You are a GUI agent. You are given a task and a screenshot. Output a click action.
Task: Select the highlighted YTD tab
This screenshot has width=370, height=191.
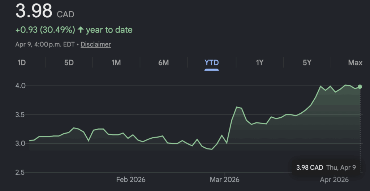click(212, 63)
